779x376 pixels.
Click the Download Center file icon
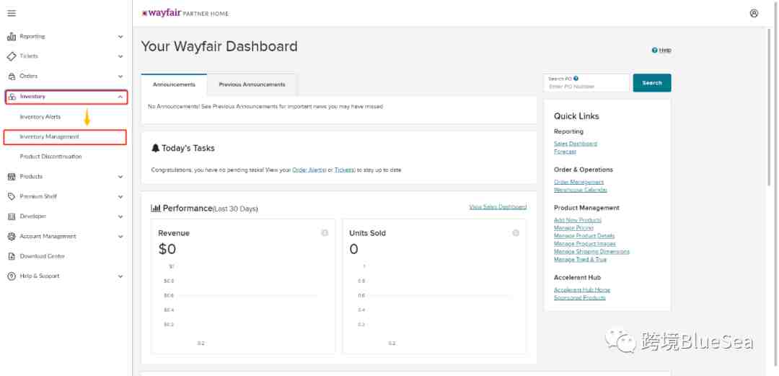12,256
